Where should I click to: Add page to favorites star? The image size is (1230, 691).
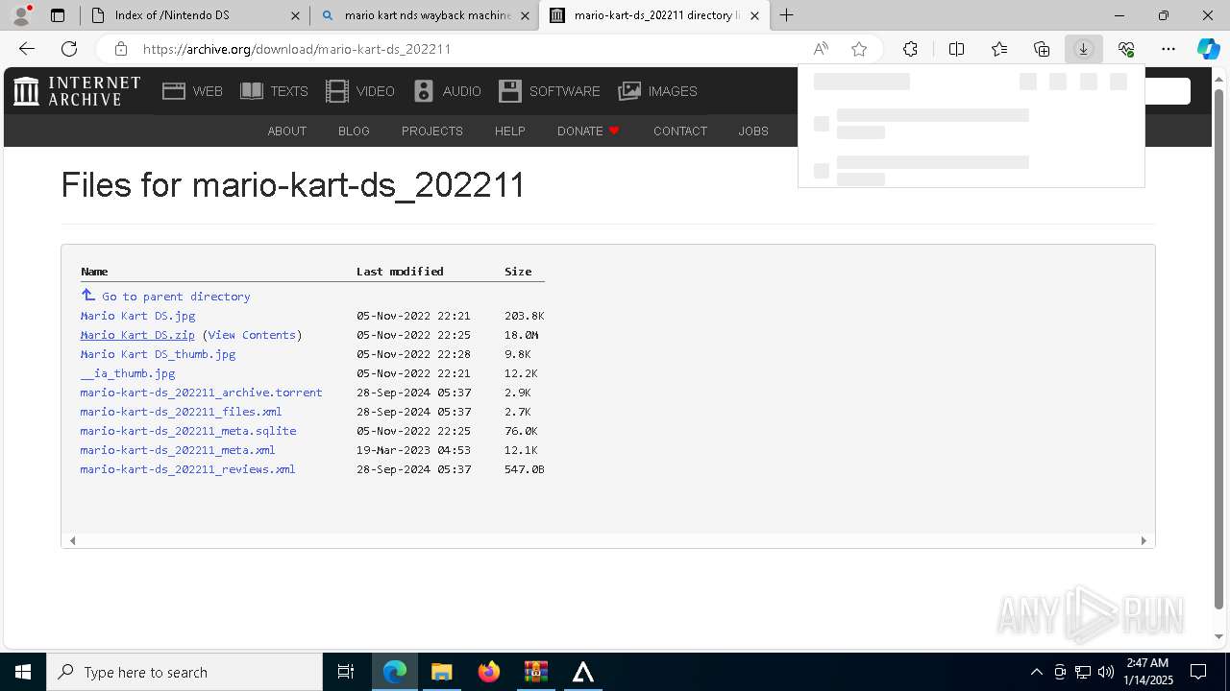859,49
